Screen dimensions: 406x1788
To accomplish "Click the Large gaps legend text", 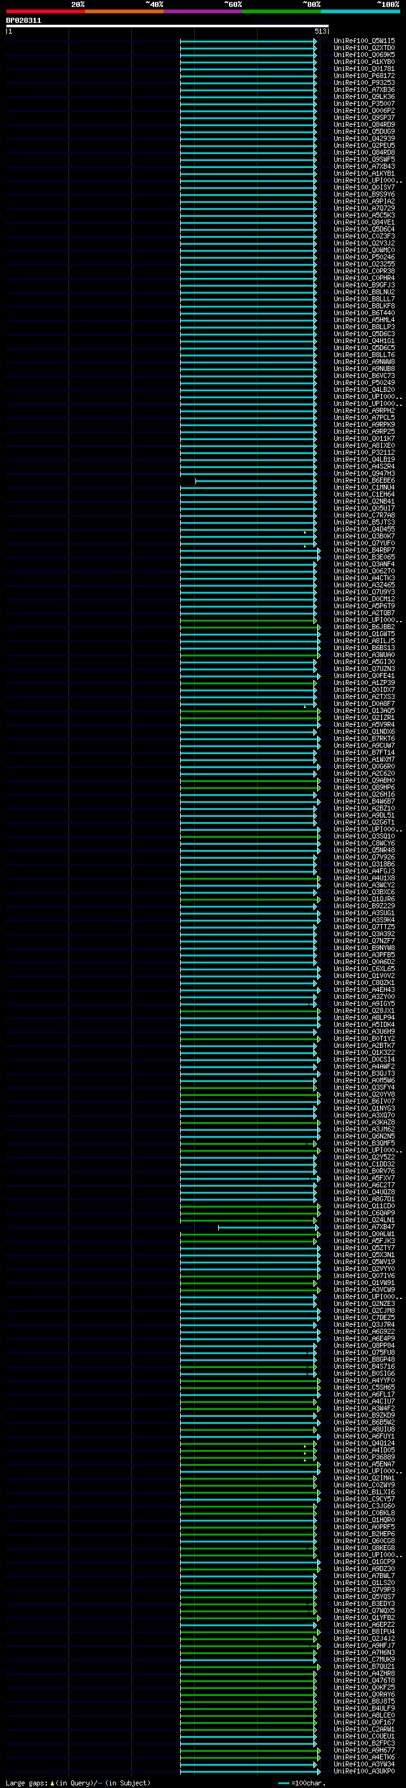I will click(x=78, y=1782).
